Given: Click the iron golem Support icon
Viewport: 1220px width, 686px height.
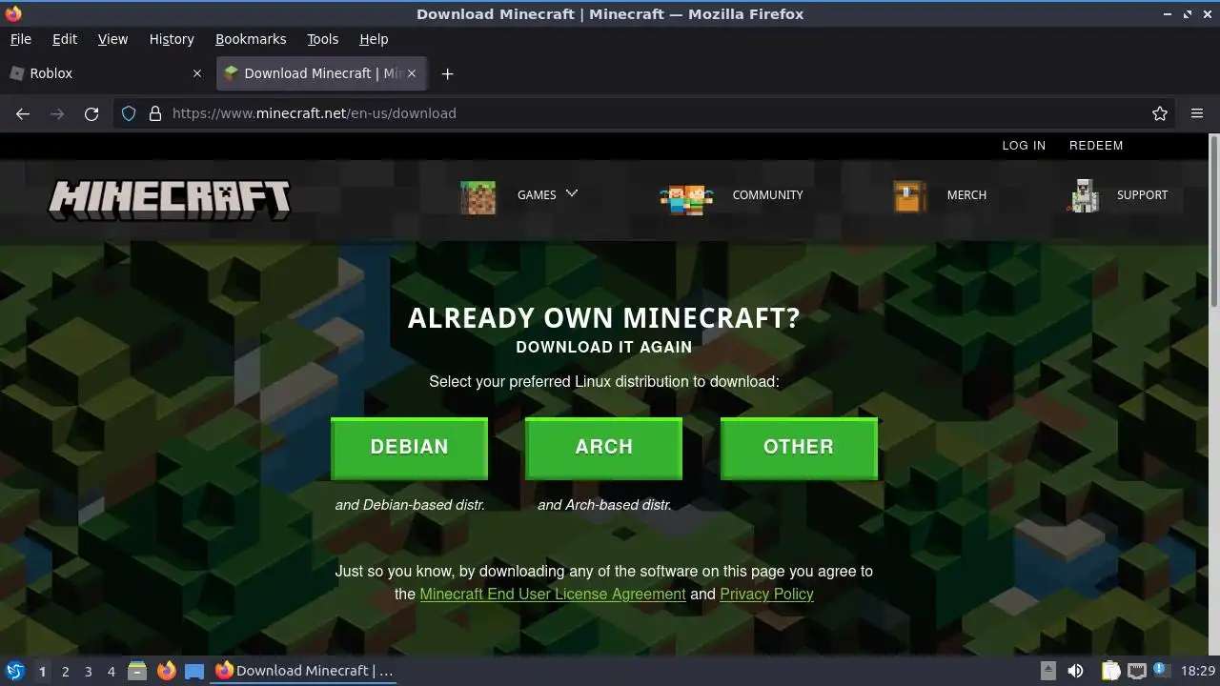Looking at the screenshot, I should [x=1084, y=195].
